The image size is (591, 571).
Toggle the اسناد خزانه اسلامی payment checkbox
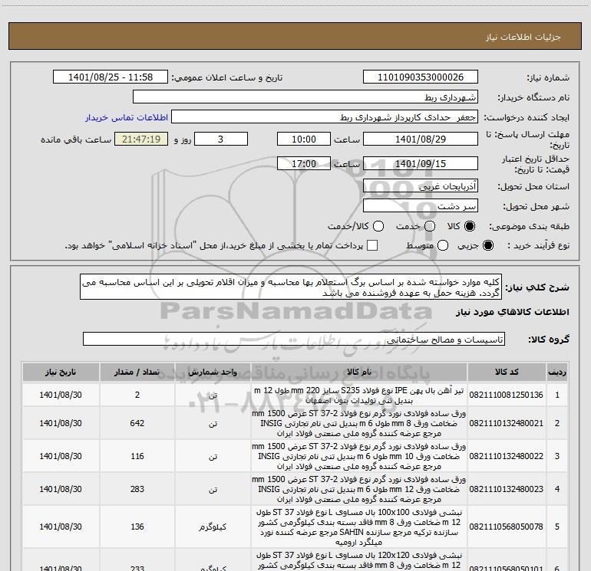[x=372, y=245]
